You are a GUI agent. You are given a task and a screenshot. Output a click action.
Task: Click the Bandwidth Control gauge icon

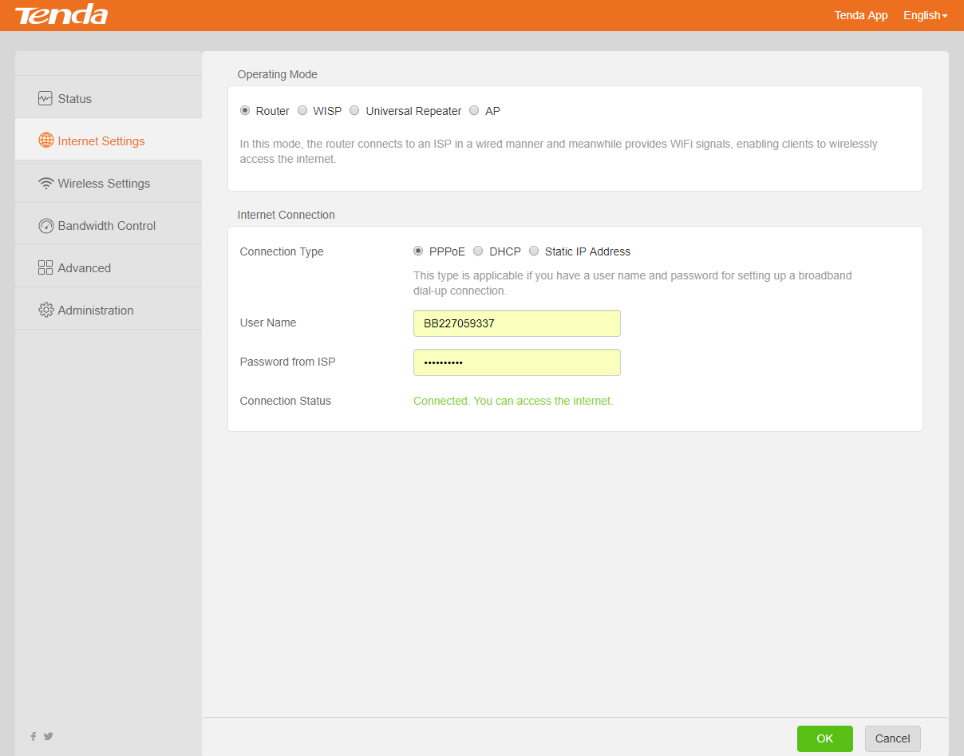pos(45,226)
